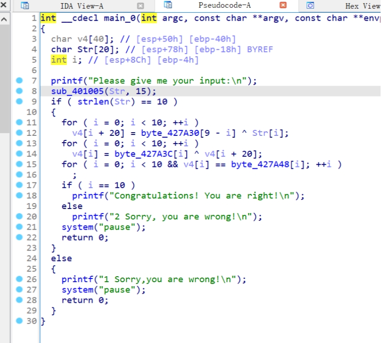Click system("pause") on line 21
Viewport: 381px width, 343px height.
tap(104, 227)
